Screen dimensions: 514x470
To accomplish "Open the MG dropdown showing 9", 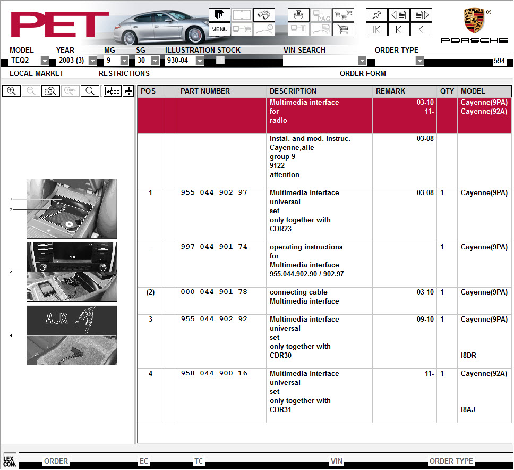I will pyautogui.click(x=125, y=61).
